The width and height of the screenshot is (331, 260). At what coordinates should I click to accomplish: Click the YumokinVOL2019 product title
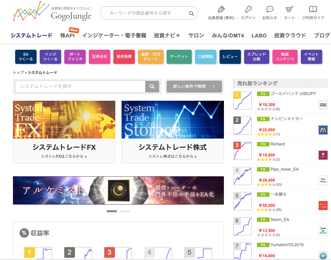[x=287, y=245]
